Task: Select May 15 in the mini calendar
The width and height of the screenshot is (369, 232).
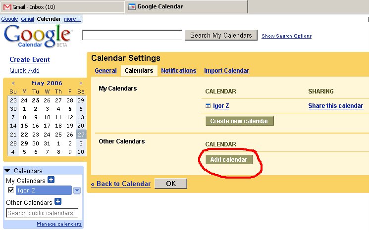Action: pos(24,126)
